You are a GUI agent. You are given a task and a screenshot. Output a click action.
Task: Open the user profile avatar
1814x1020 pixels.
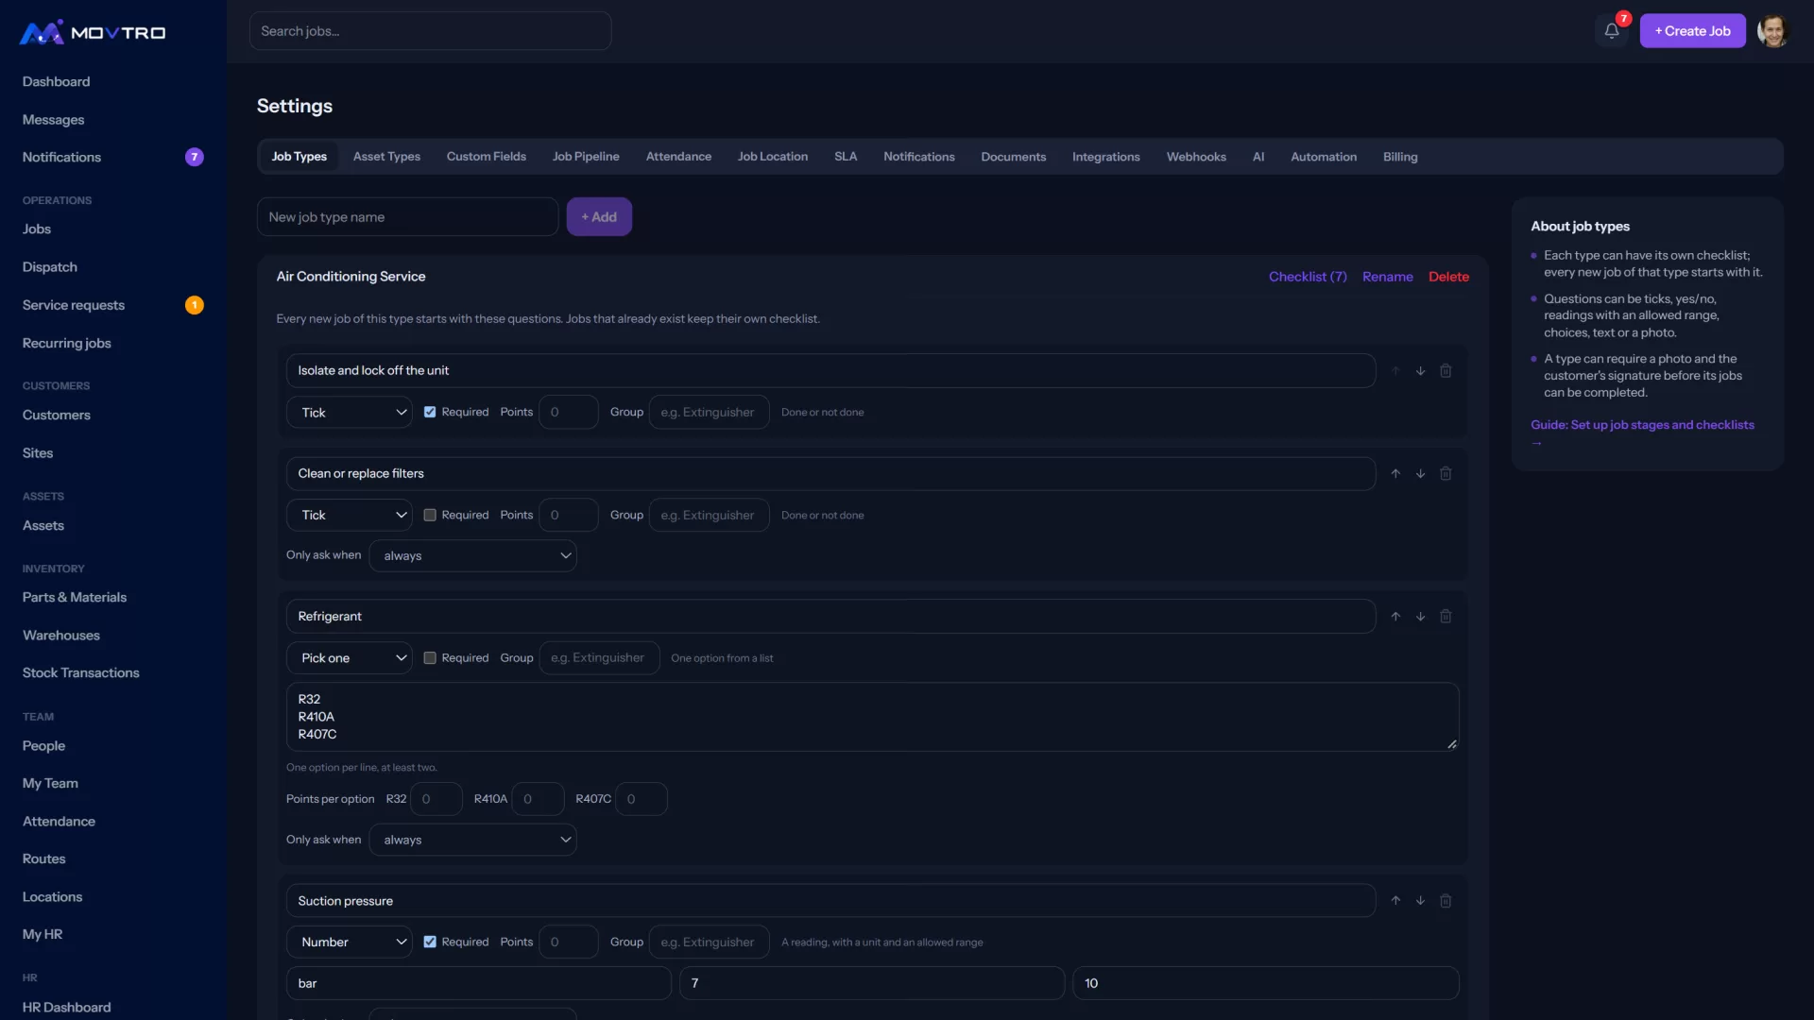1773,31
